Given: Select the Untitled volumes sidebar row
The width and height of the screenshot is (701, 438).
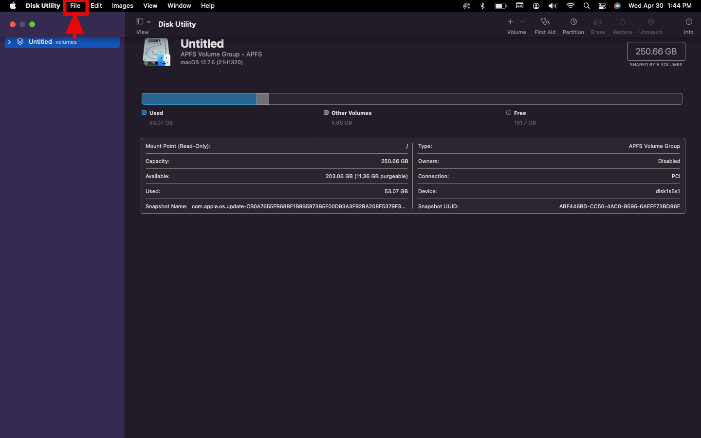Looking at the screenshot, I should [x=63, y=42].
